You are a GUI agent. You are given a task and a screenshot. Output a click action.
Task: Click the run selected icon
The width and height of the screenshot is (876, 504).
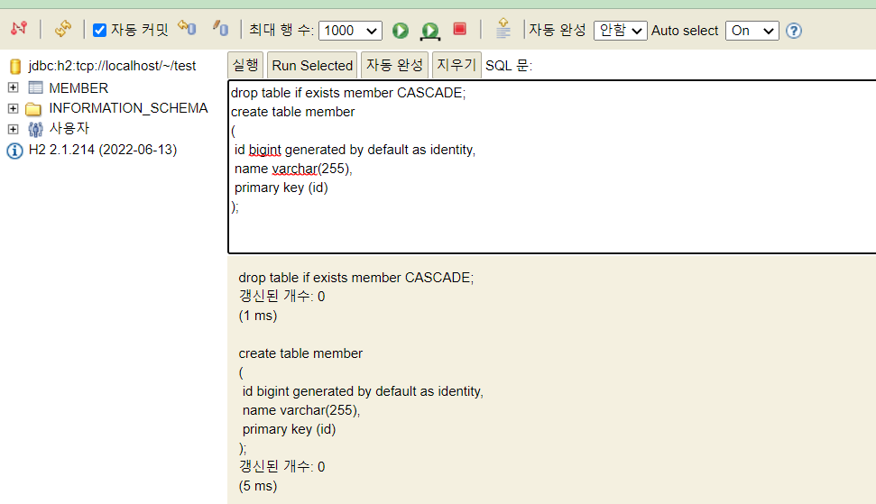[x=430, y=32]
